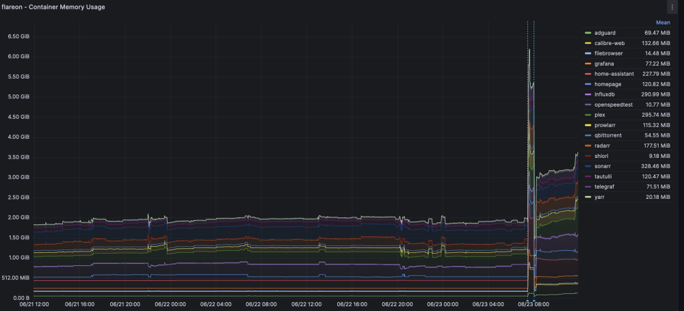Click the 2.00 GiB y-axis label

pyautogui.click(x=18, y=217)
